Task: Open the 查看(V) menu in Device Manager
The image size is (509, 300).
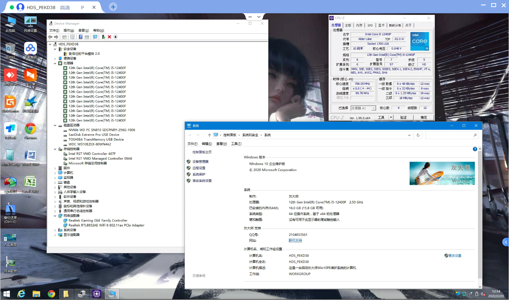Action: (84, 30)
